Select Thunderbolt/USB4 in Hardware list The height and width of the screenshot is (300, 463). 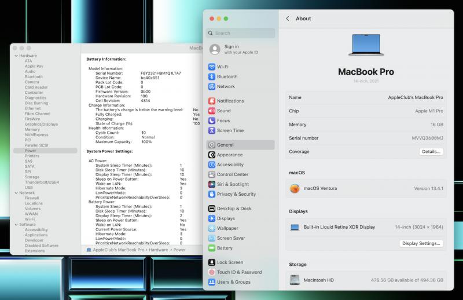pos(42,182)
